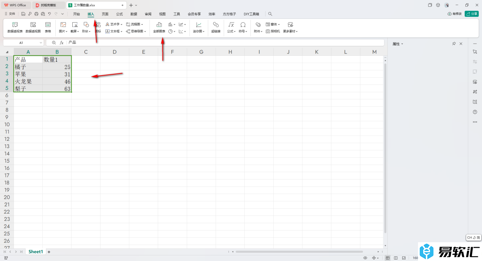The width and height of the screenshot is (482, 261).
Task: Close the 属性 properties panel
Action: click(461, 44)
